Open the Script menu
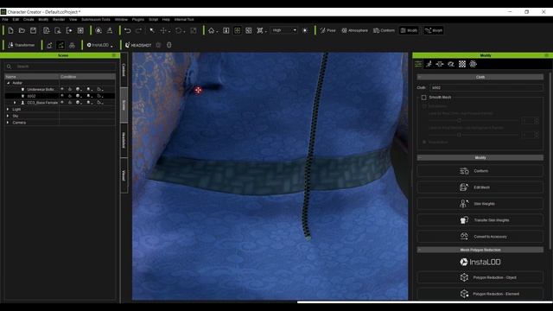 pyautogui.click(x=154, y=19)
